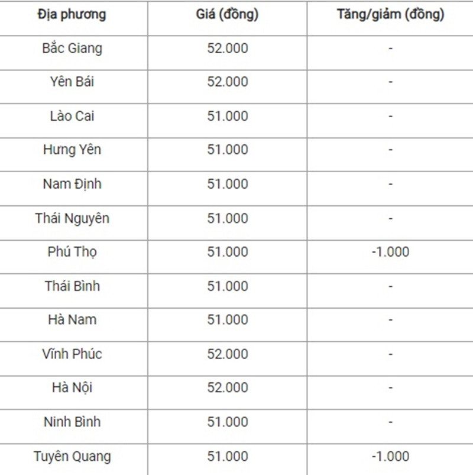This screenshot has width=473, height=475.
Task: Select Tuyên Quang's -1.000 change value
Action: pos(391,456)
